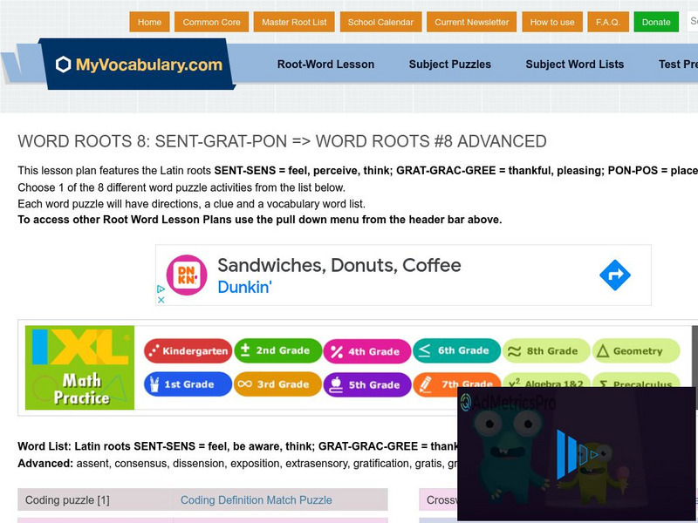Screen dimensions: 698x523
Task: Open the Root-Word Lesson pull-down menu
Action: point(325,64)
